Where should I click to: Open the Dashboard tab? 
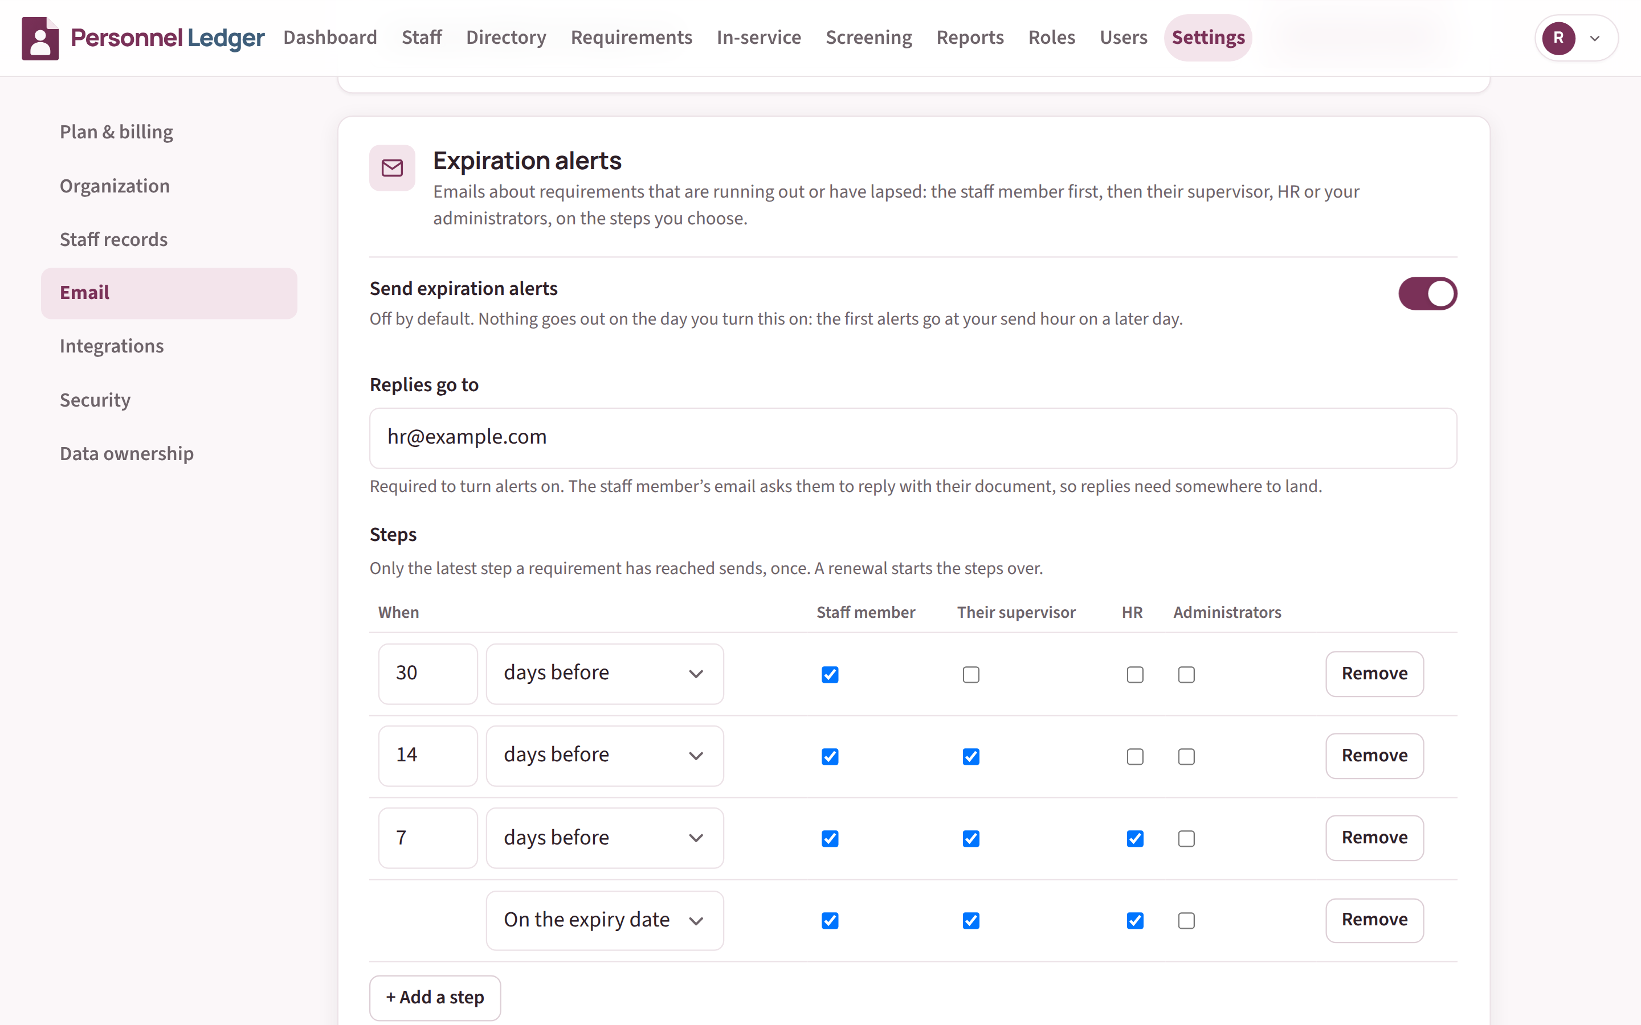pyautogui.click(x=329, y=37)
